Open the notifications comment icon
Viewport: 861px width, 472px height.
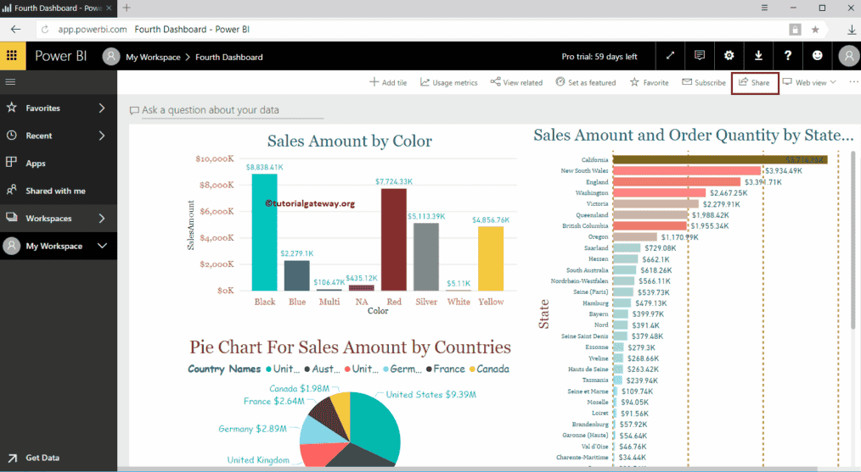coord(700,57)
